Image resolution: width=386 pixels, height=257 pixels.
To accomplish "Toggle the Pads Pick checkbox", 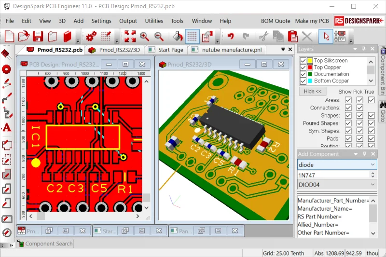I will (359, 138).
